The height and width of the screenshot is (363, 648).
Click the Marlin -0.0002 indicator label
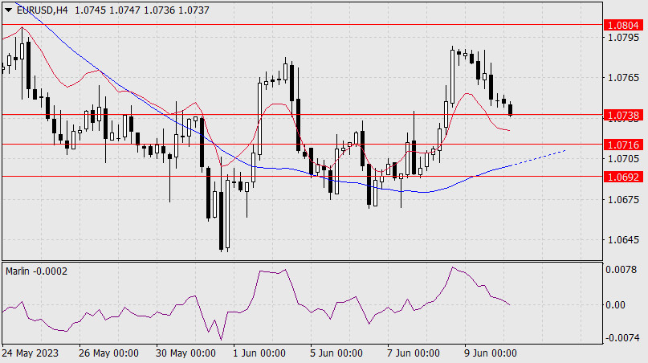point(37,271)
